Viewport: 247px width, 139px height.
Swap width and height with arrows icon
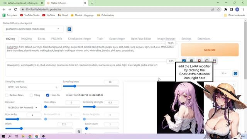pos(79,131)
